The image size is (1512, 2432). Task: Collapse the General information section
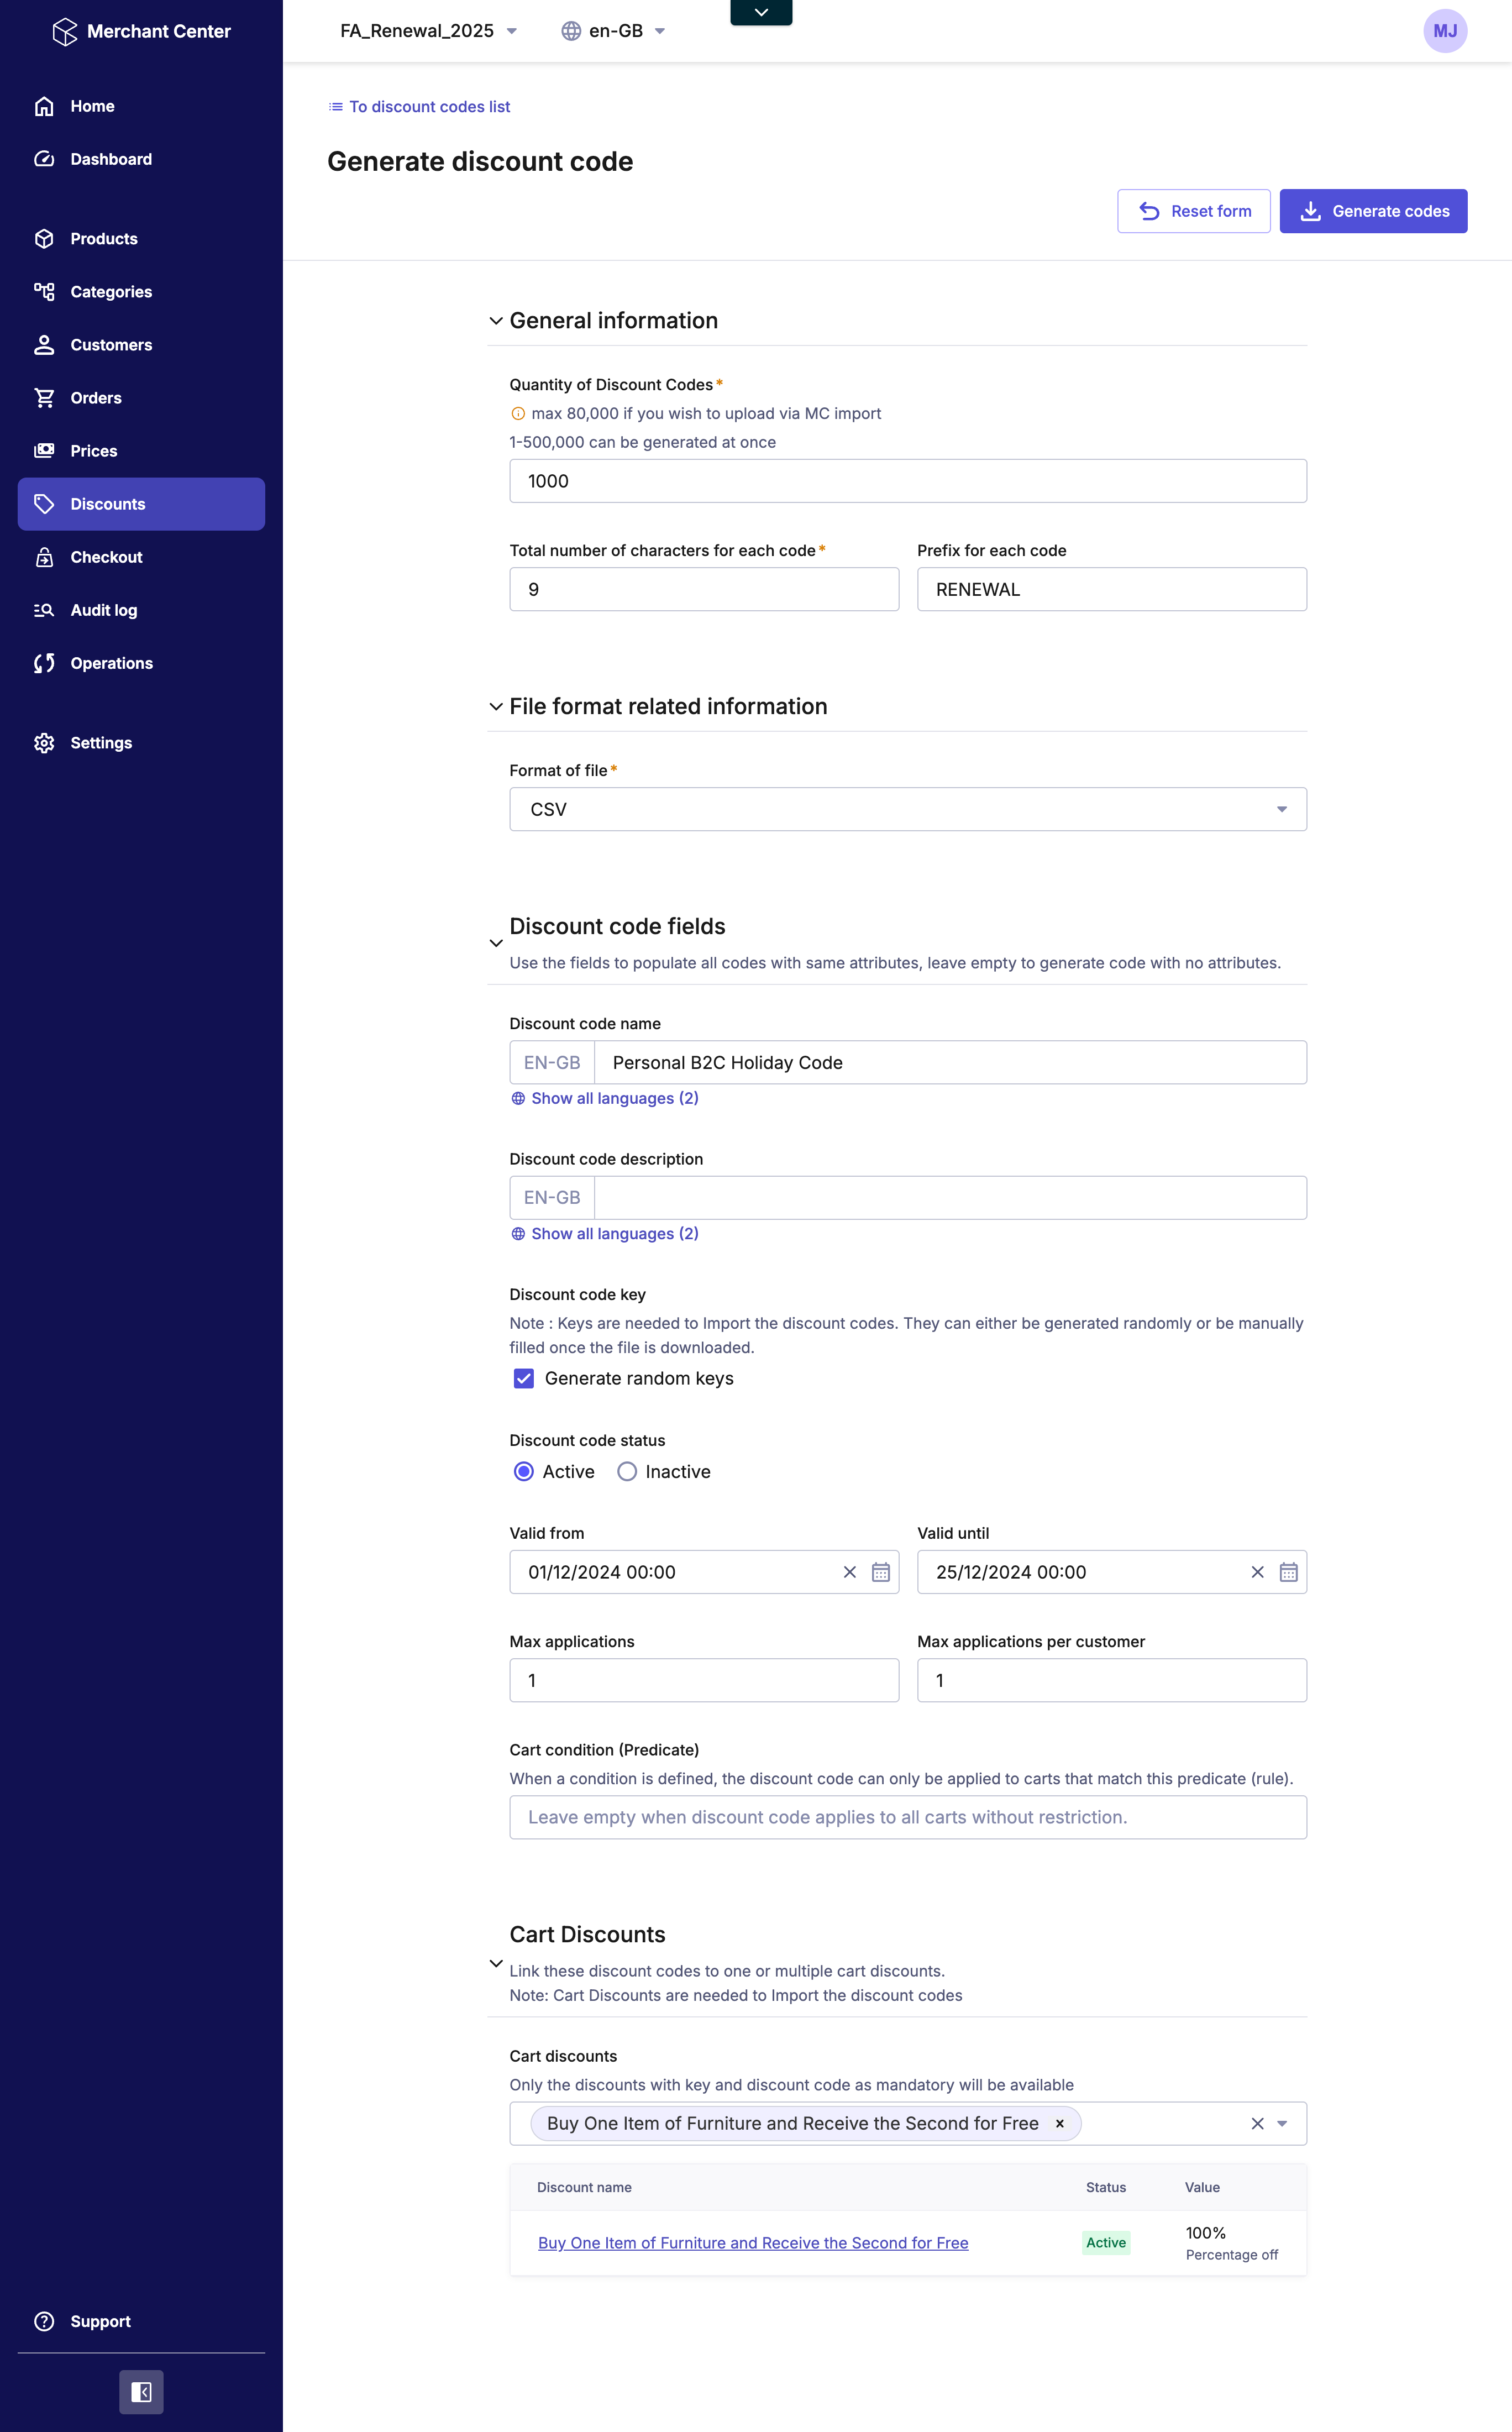[496, 321]
